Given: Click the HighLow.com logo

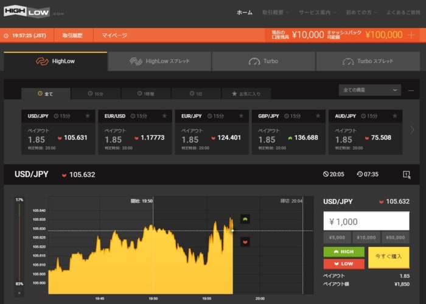Looking at the screenshot, I should click(33, 12).
